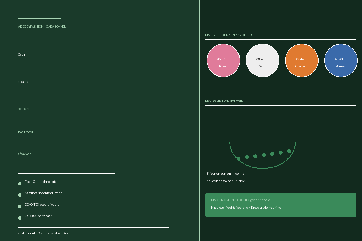
Task: Click the bullet dot beside Fixed Grip technologie
Action: (x=20, y=183)
